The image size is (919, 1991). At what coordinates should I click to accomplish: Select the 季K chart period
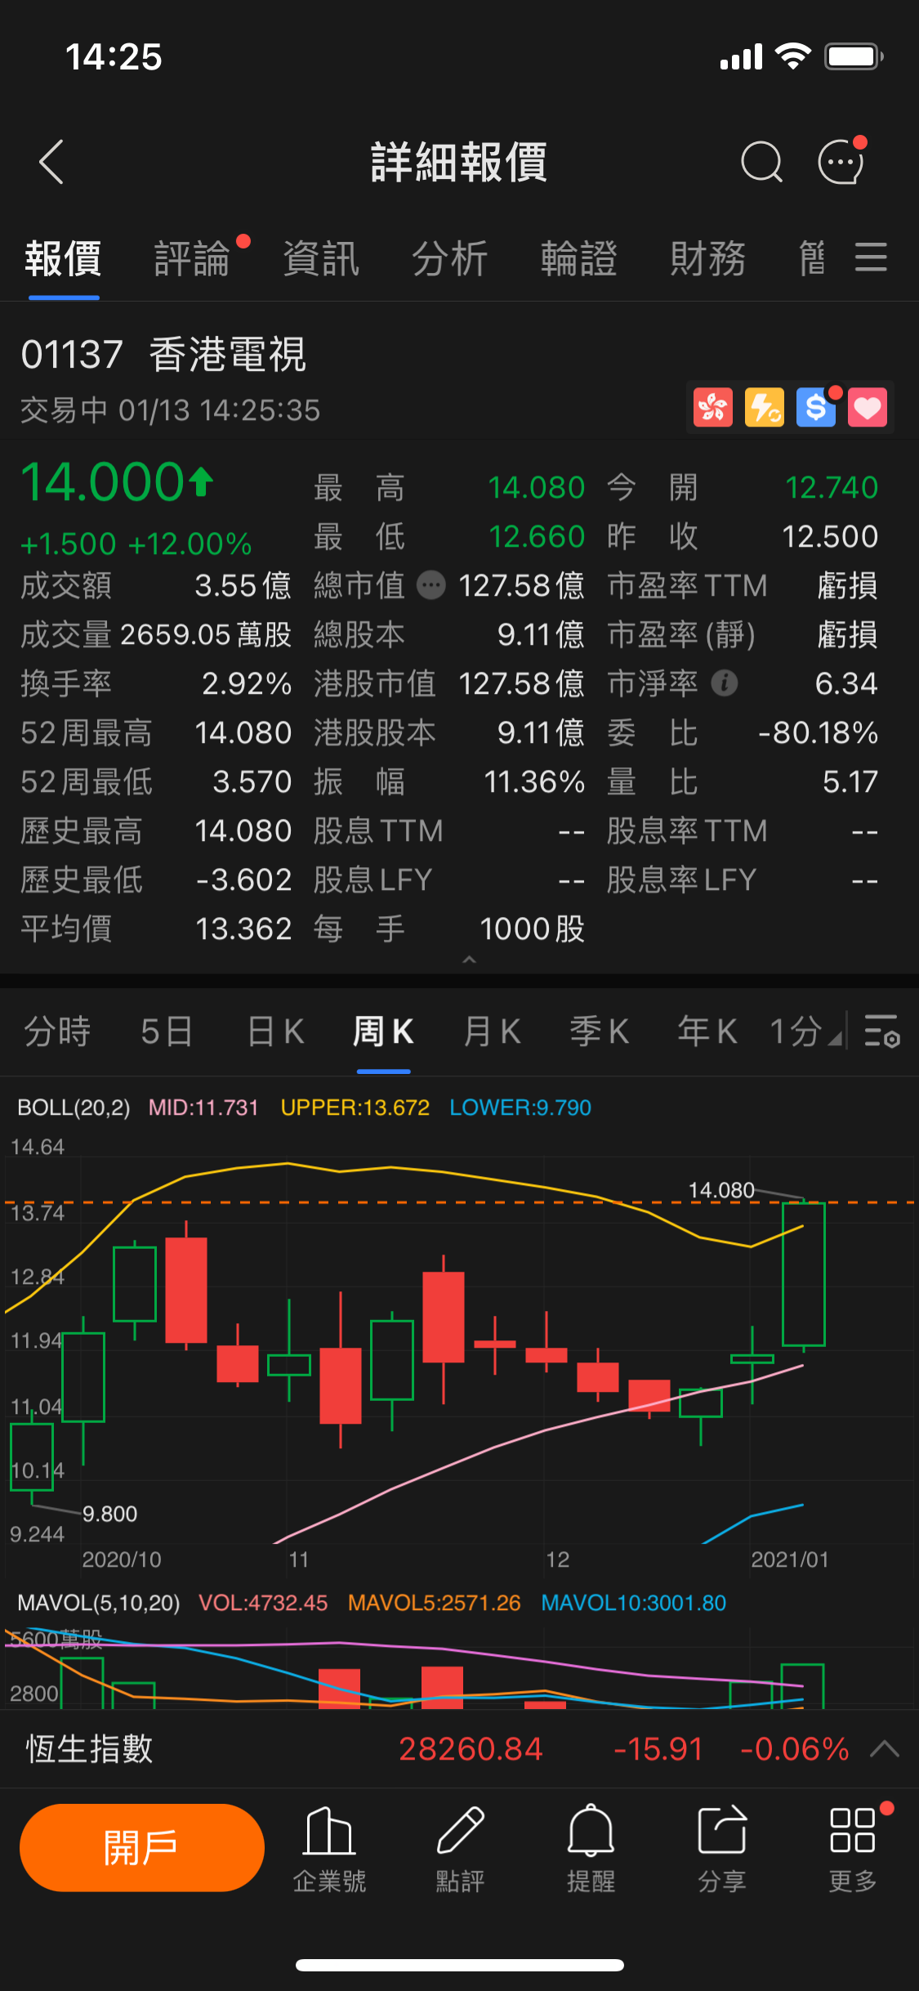[x=600, y=1031]
